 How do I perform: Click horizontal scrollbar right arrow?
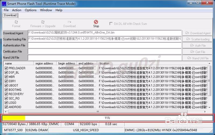point(205,112)
